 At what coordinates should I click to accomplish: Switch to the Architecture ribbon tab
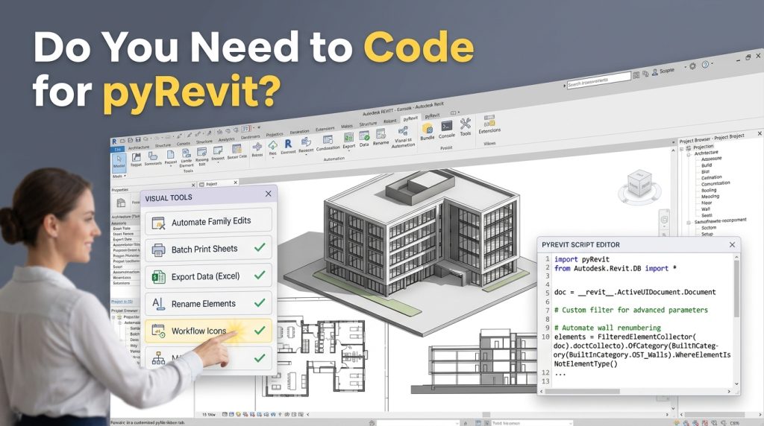click(x=139, y=147)
